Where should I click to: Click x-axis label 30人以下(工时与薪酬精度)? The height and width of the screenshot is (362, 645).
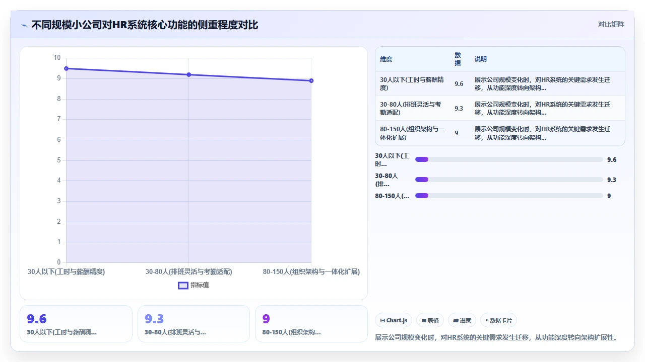click(66, 271)
